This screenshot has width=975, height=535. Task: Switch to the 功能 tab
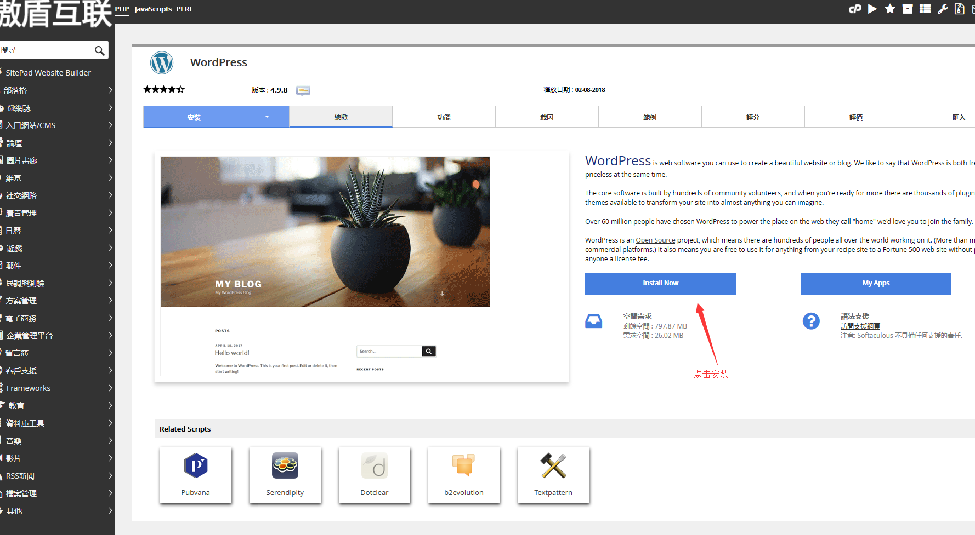(444, 117)
